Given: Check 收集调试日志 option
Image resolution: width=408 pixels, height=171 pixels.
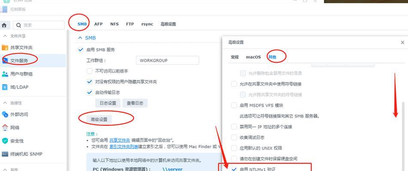Looking at the screenshot, I should tap(234, 137).
